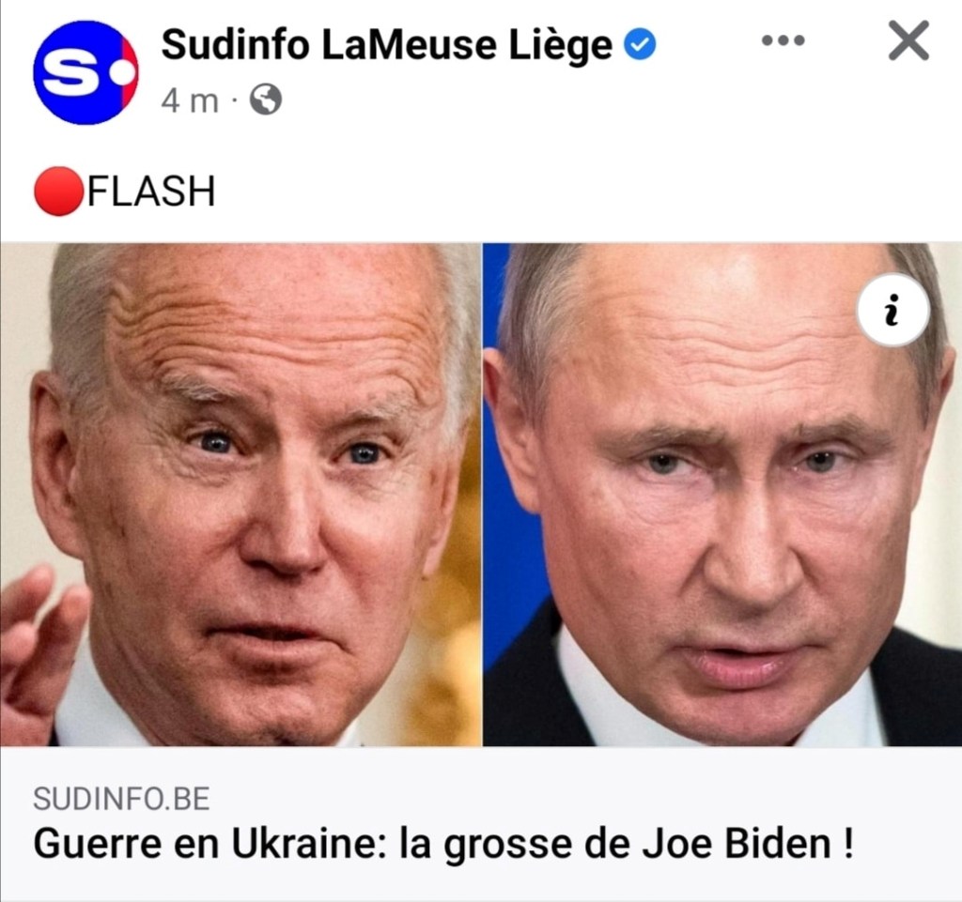Click the grey link-preview footer card

coord(481,823)
